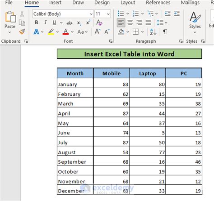This screenshot has height=201, width=214.
Task: Open the font size dropdown
Action: [108, 14]
